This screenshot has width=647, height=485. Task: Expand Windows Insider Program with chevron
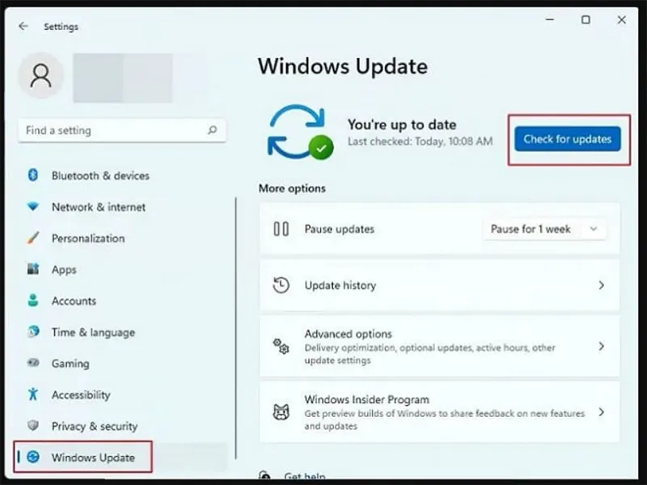coord(602,412)
